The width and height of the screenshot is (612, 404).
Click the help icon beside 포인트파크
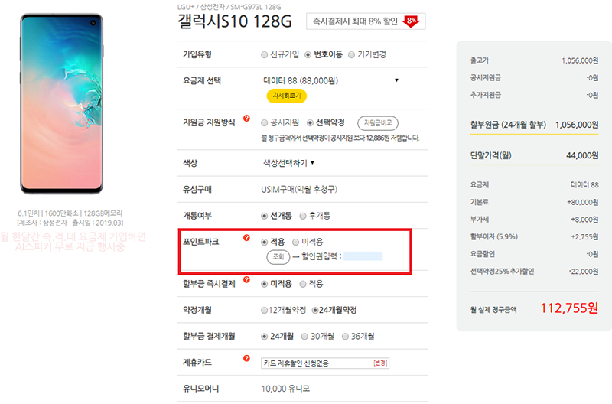246,238
